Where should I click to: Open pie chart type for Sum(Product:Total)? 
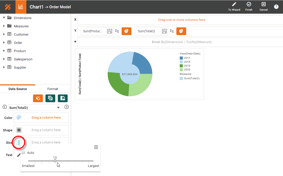126,31
